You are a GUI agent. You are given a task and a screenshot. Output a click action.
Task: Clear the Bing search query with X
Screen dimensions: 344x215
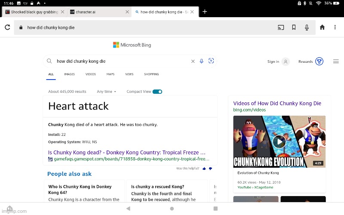pyautogui.click(x=193, y=61)
